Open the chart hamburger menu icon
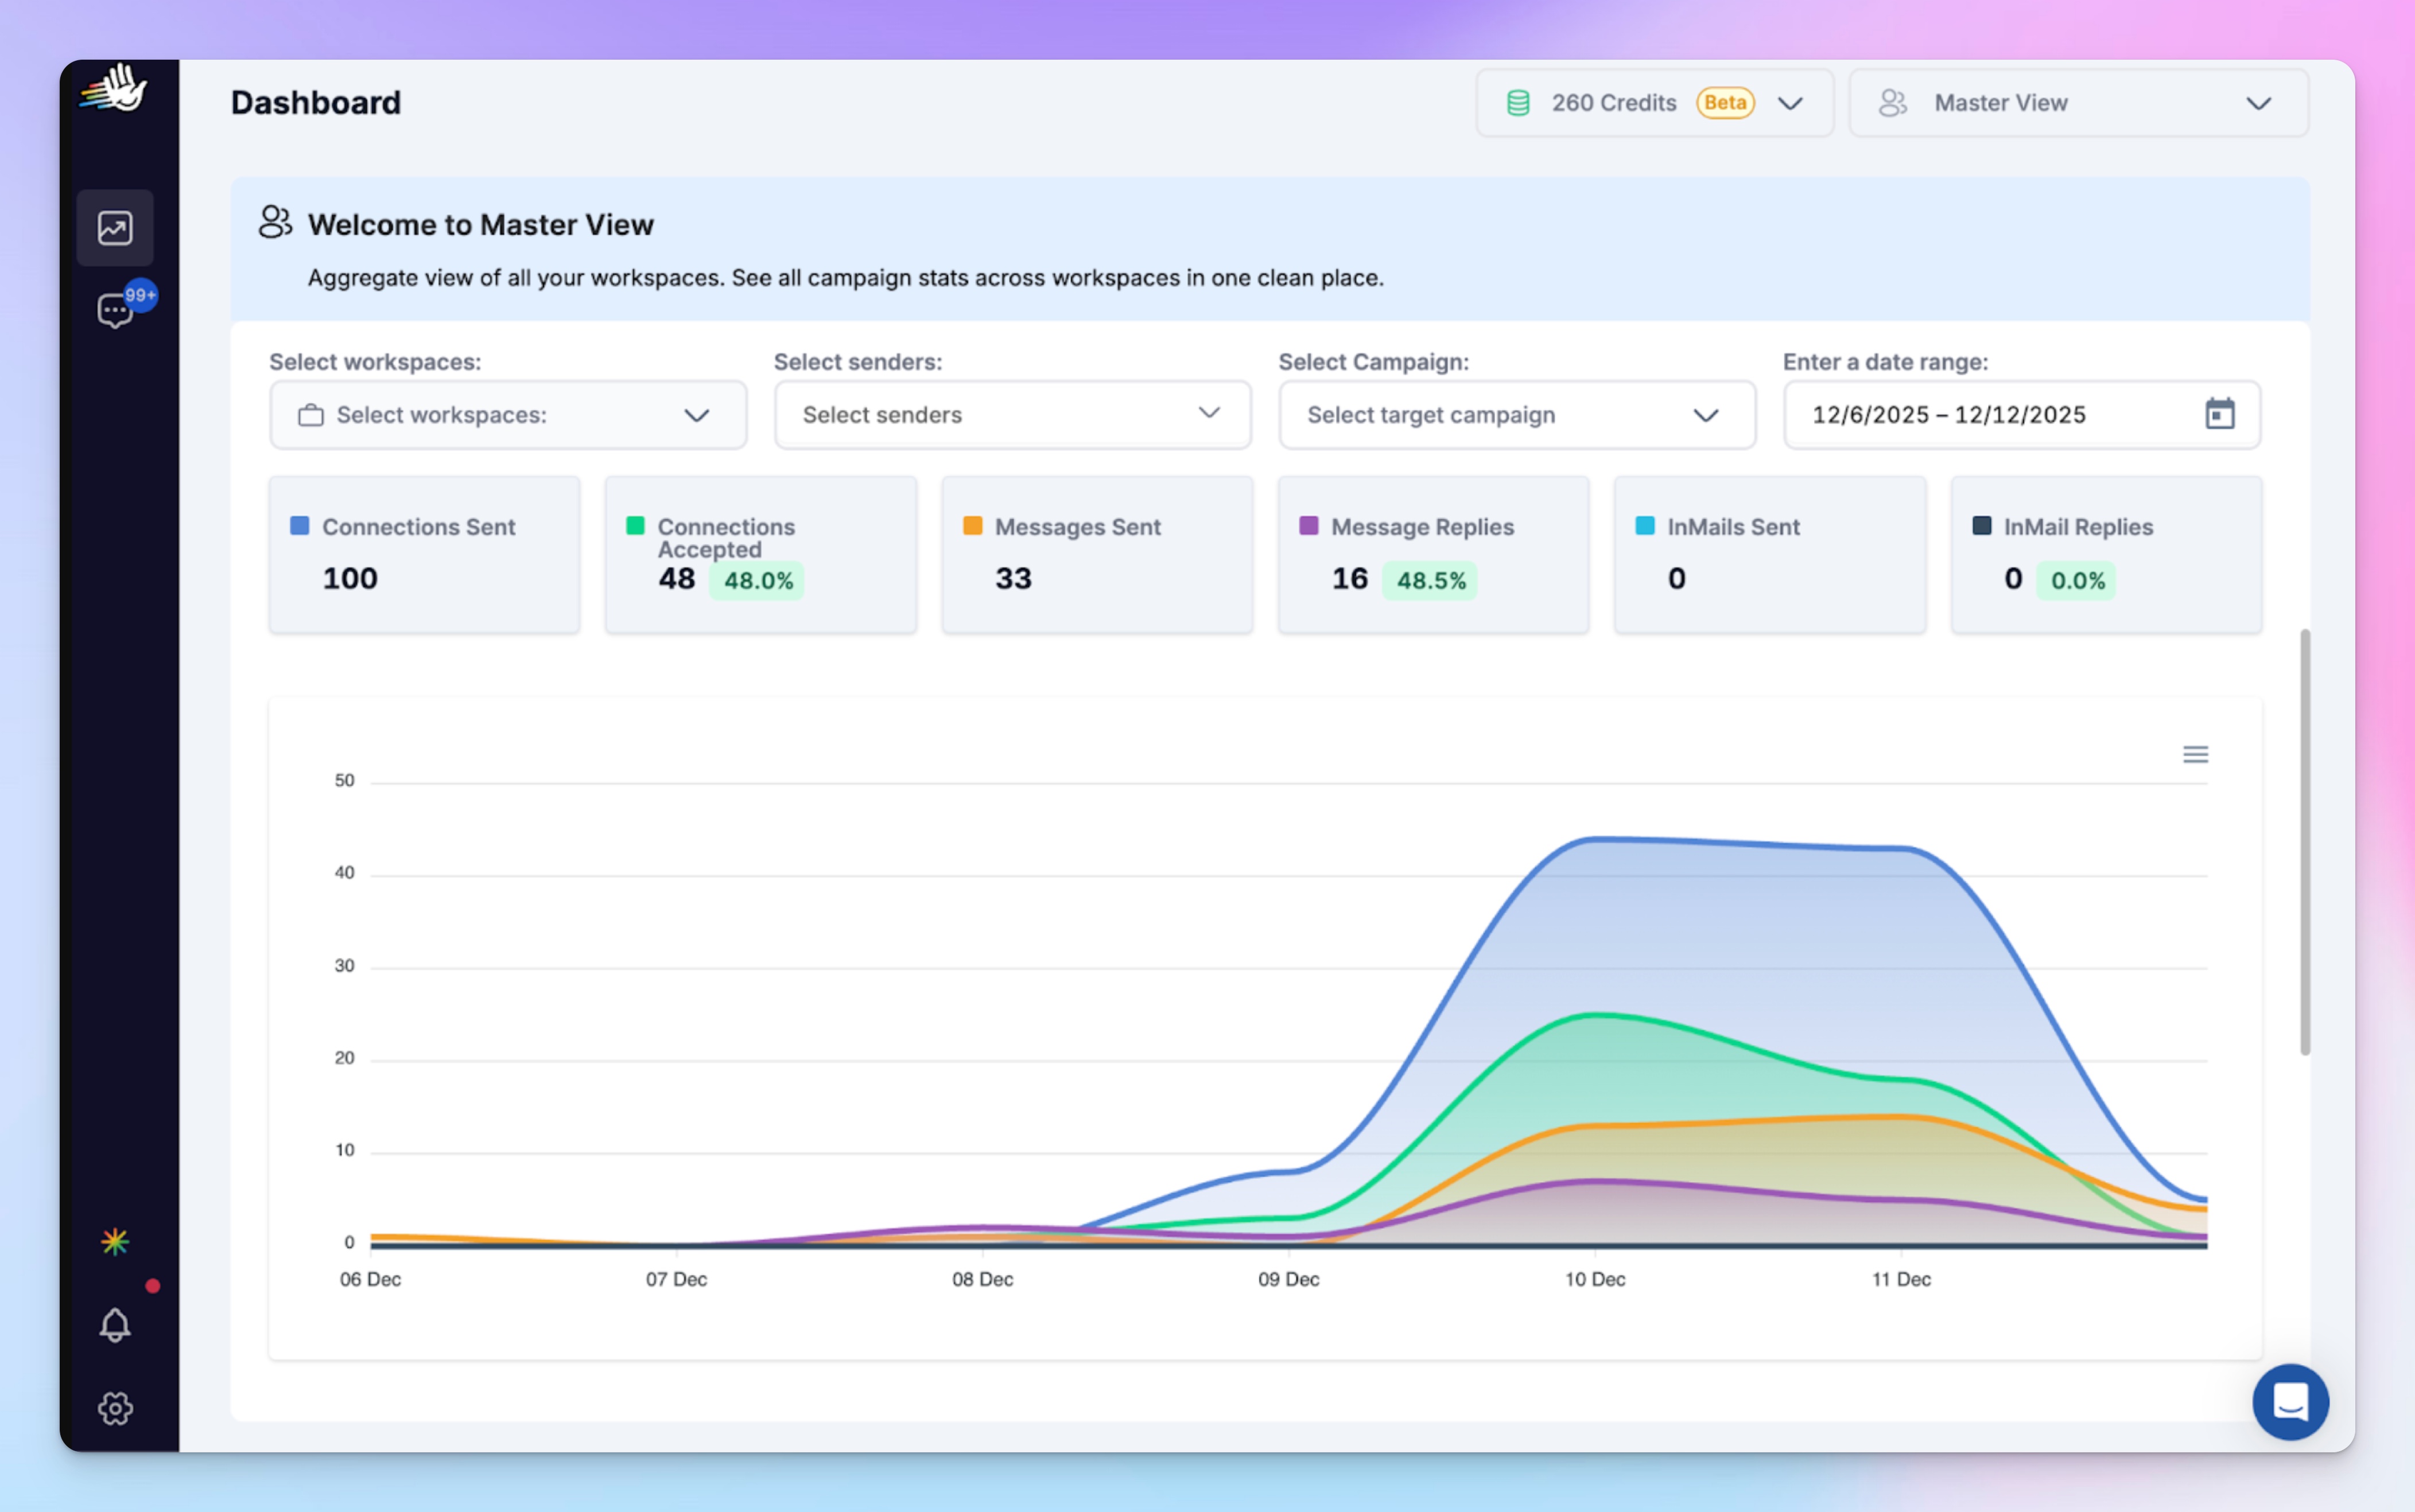Viewport: 2415px width, 1512px height. (x=2195, y=754)
